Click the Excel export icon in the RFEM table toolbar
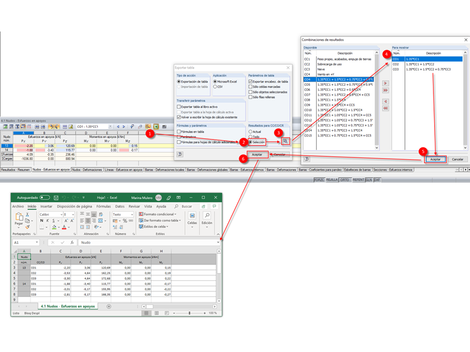The image size is (470, 352). pos(156,127)
